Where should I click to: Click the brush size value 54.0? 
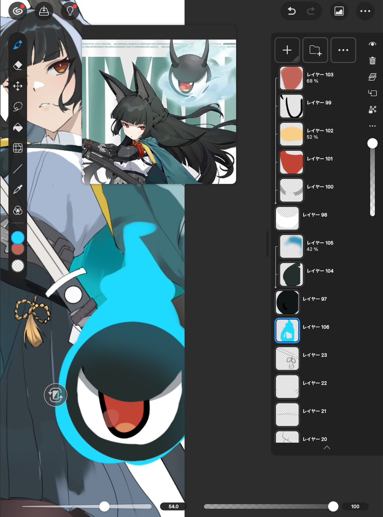coord(173,507)
